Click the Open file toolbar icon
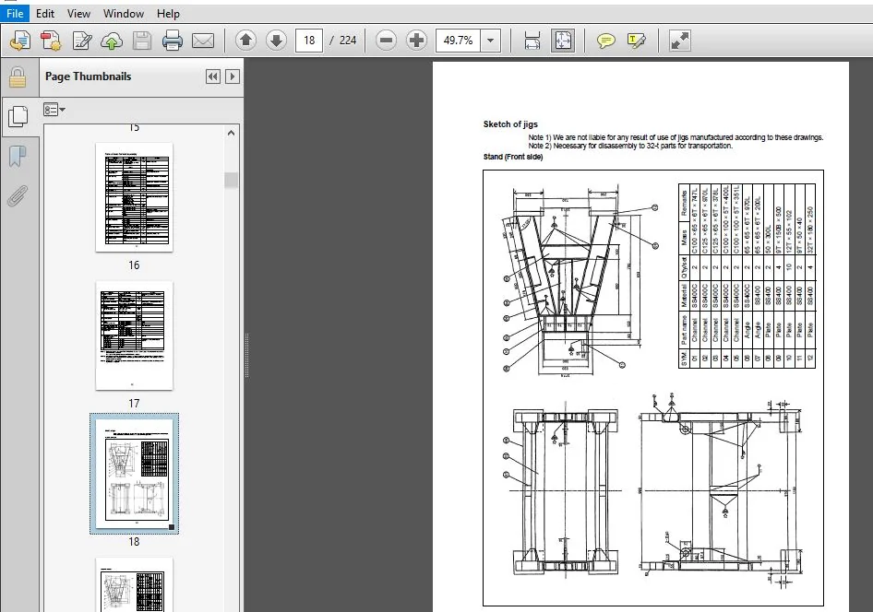Screen dimensions: 873x612 (20, 41)
